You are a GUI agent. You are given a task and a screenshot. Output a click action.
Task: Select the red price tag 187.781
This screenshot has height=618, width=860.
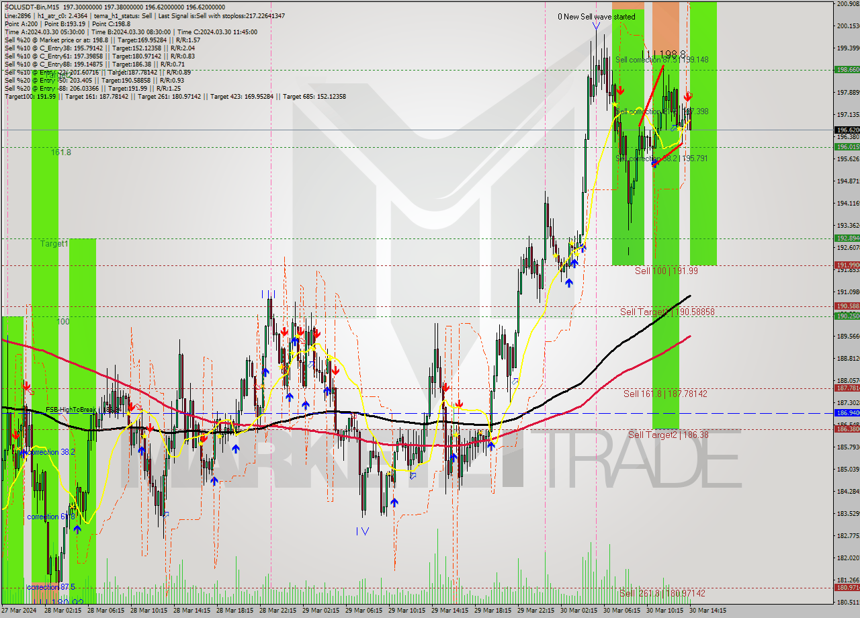847,388
